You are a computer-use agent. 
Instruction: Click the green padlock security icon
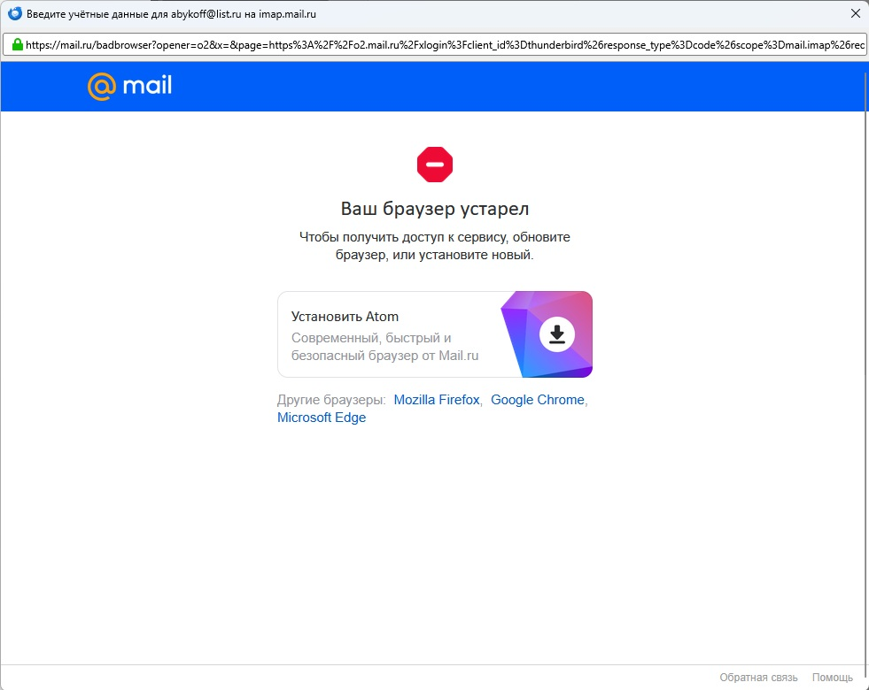click(17, 45)
